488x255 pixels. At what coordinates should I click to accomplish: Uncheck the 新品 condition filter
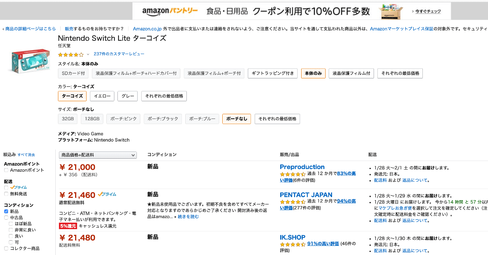click(x=5, y=211)
